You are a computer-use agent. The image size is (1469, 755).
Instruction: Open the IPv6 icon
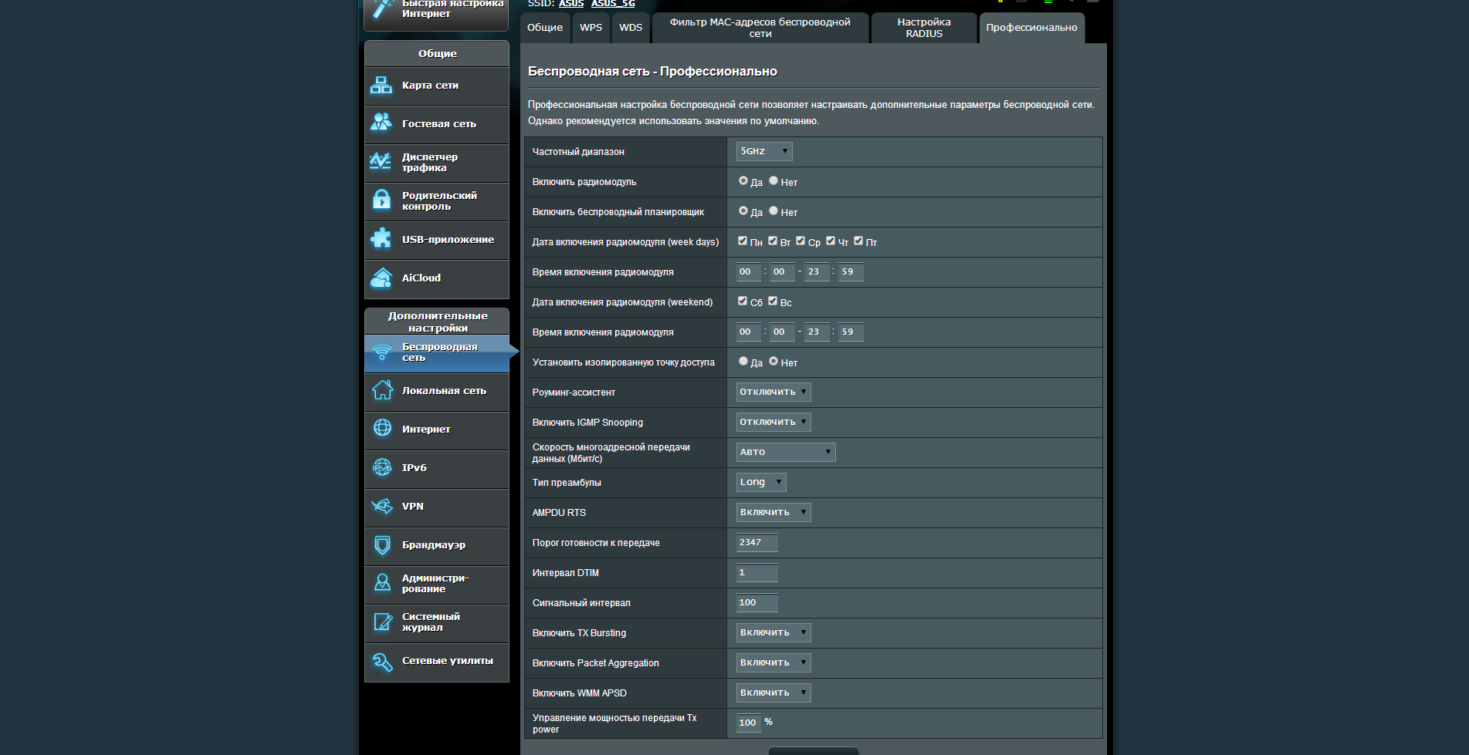click(x=382, y=467)
